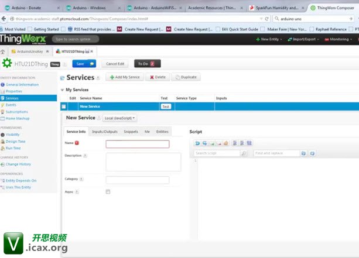The image size is (359, 258).
Task: Open Entity Depends On in sidebar
Action: (x=21, y=181)
